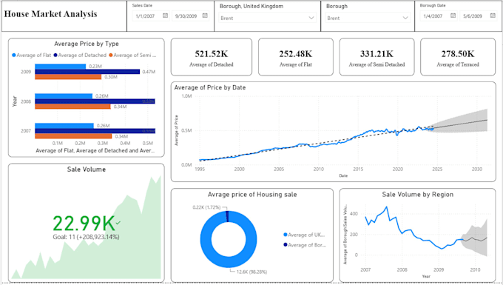
Task: Open calendar picker for Sales Date start
Action: [165, 16]
